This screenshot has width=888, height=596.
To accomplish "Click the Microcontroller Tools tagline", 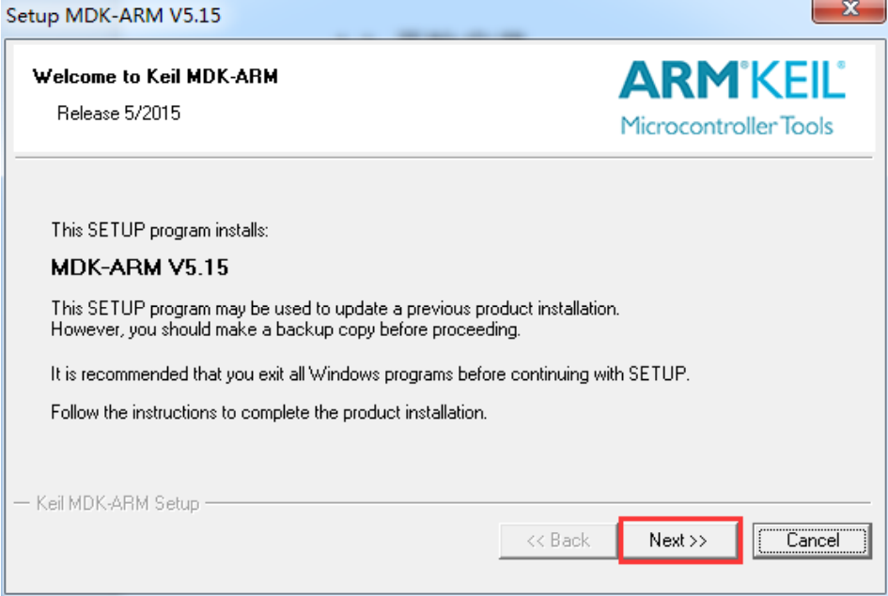I will pyautogui.click(x=726, y=126).
